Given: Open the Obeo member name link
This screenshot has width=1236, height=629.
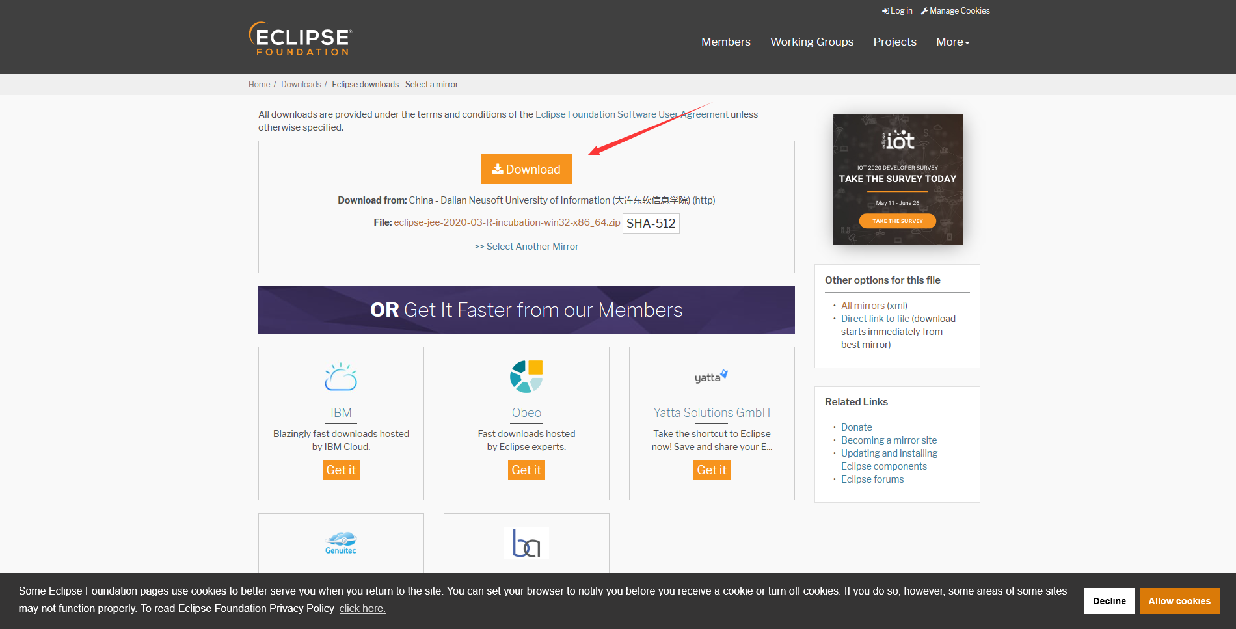Looking at the screenshot, I should [x=526, y=413].
